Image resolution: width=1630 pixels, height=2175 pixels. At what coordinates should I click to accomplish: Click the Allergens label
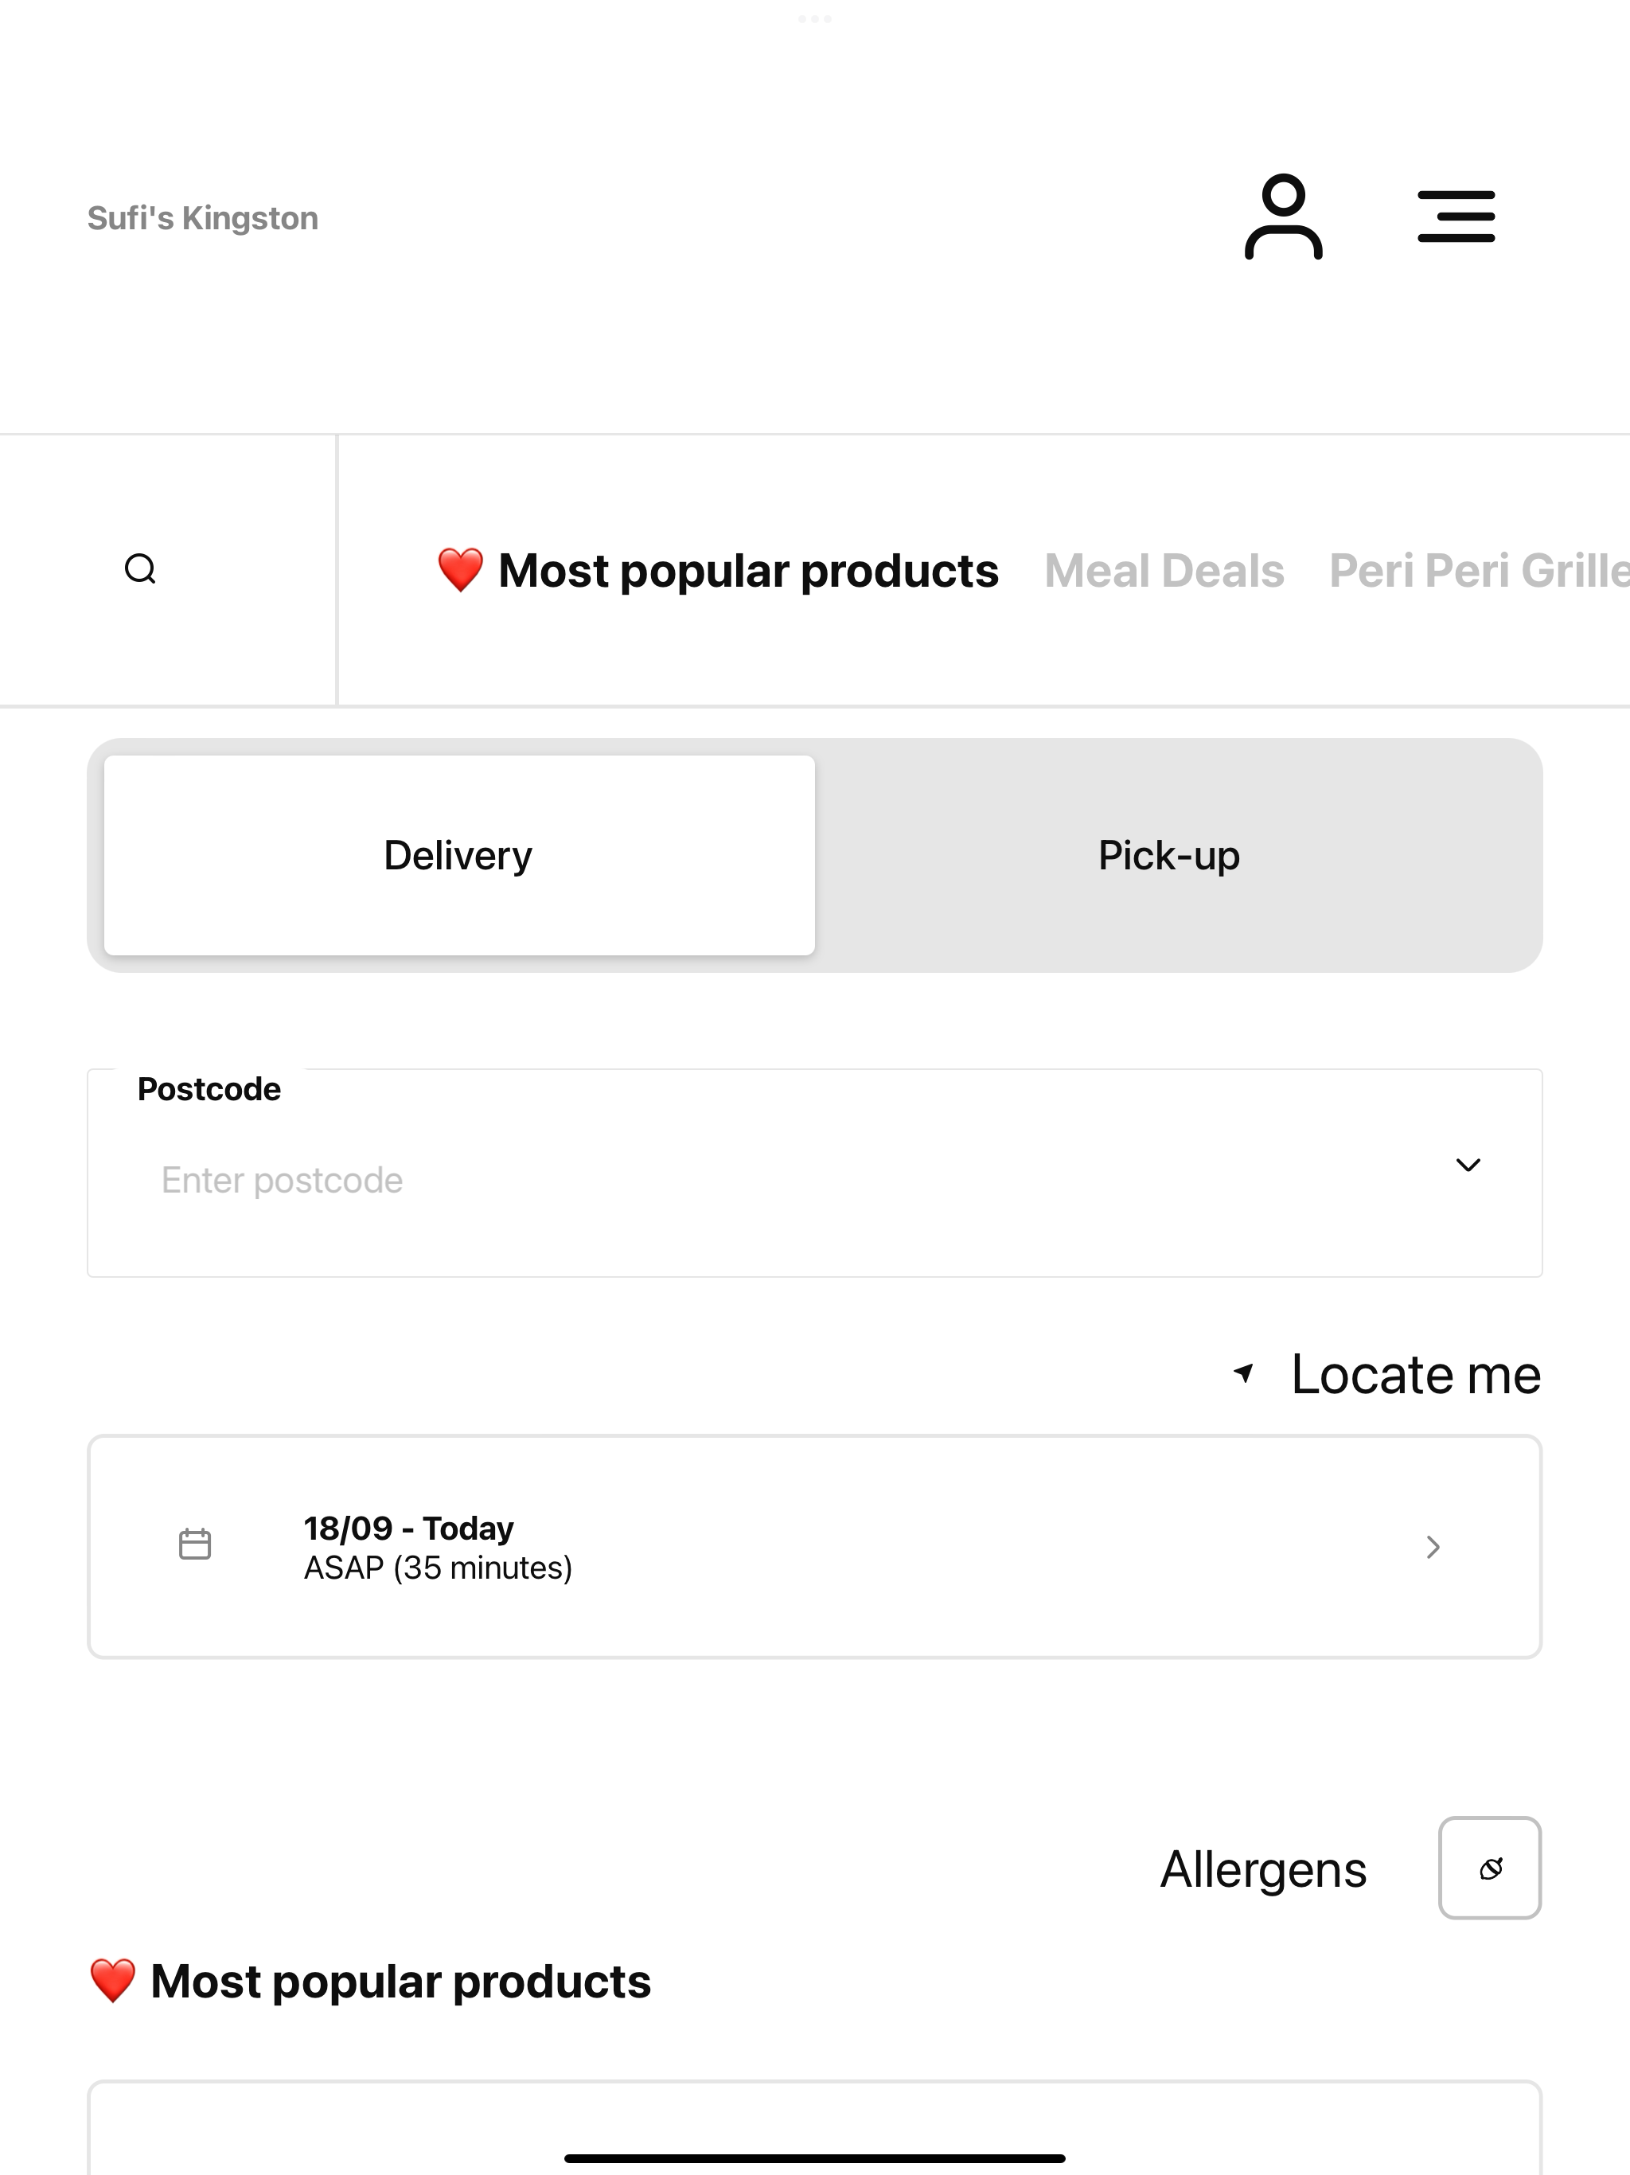[1263, 1869]
